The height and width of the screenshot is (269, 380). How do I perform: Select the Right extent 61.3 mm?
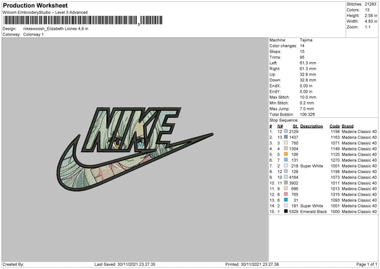click(x=308, y=69)
